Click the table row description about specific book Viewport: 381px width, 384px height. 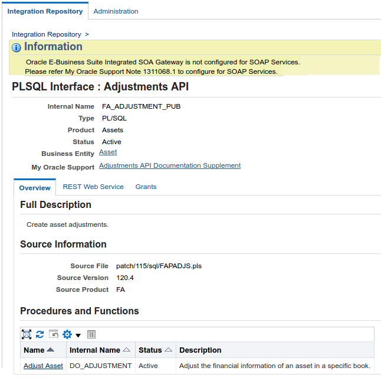tap(275, 366)
